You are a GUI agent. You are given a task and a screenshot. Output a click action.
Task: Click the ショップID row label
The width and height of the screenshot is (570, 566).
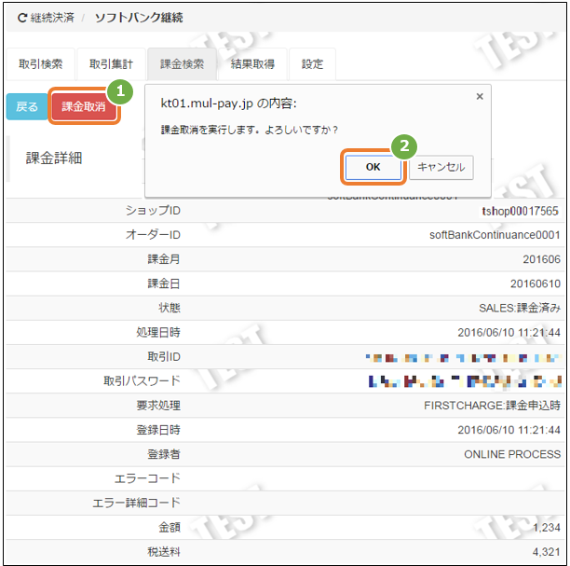153,211
